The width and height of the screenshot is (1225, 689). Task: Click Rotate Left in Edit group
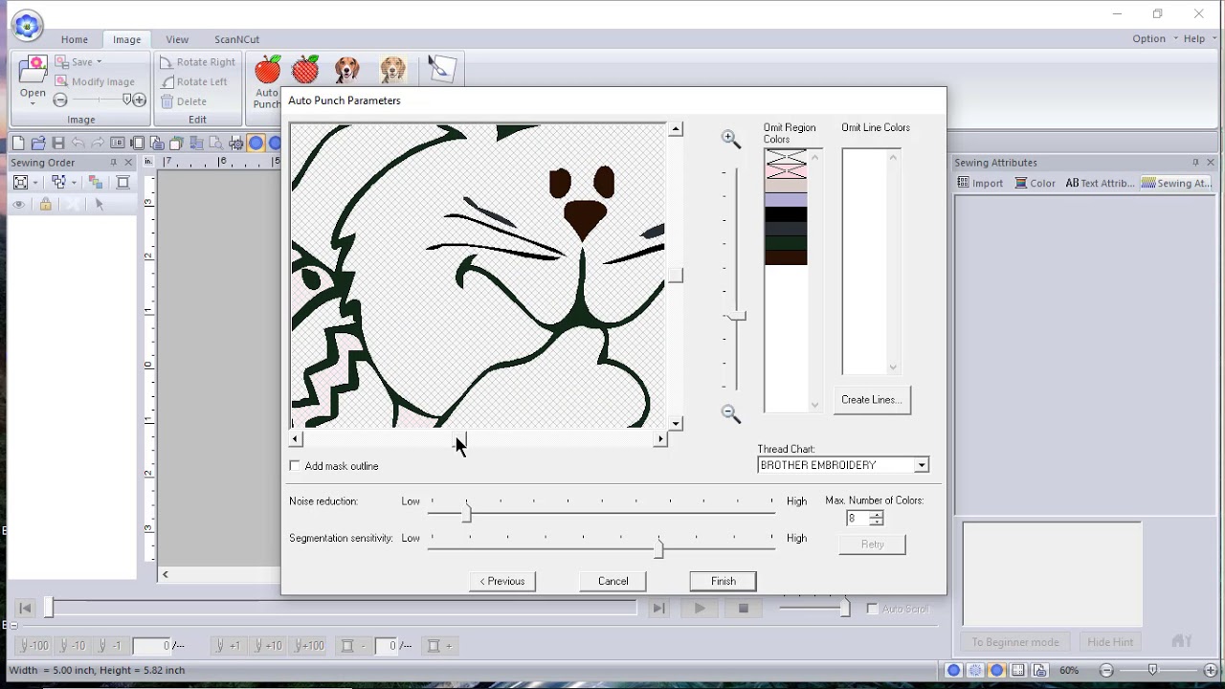pyautogui.click(x=194, y=82)
